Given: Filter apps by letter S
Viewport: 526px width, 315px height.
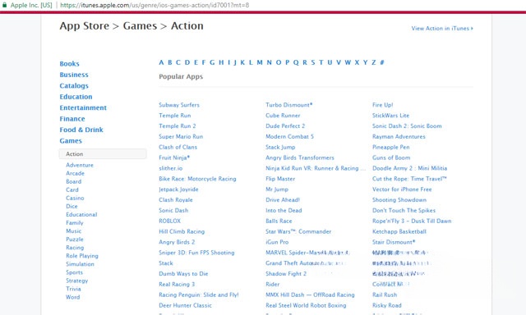Looking at the screenshot, I should click(312, 62).
